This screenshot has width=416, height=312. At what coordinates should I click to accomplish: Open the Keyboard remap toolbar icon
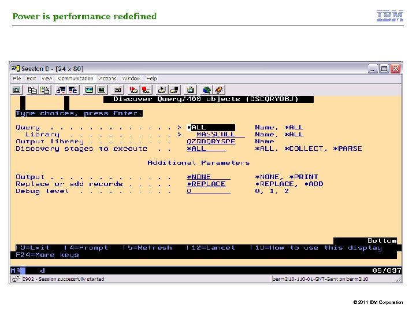pyautogui.click(x=117, y=90)
